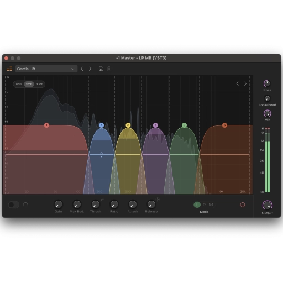This screenshot has width=283, height=283.
Task: Select the next band with right chevron
Action: 245,84
